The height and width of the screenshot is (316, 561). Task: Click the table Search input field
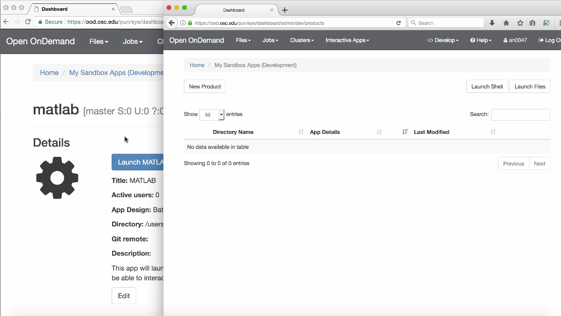[x=520, y=114]
